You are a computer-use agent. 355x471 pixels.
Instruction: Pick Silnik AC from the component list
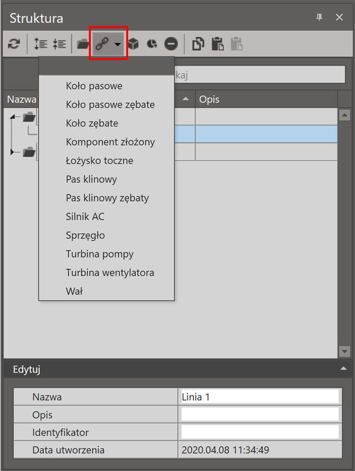click(85, 217)
